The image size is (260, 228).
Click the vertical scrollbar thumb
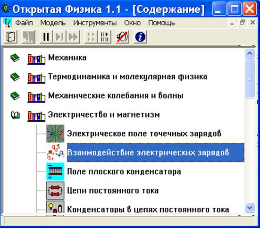click(250, 79)
